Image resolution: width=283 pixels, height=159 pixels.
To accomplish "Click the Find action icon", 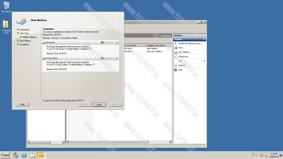I will click(x=175, y=47).
